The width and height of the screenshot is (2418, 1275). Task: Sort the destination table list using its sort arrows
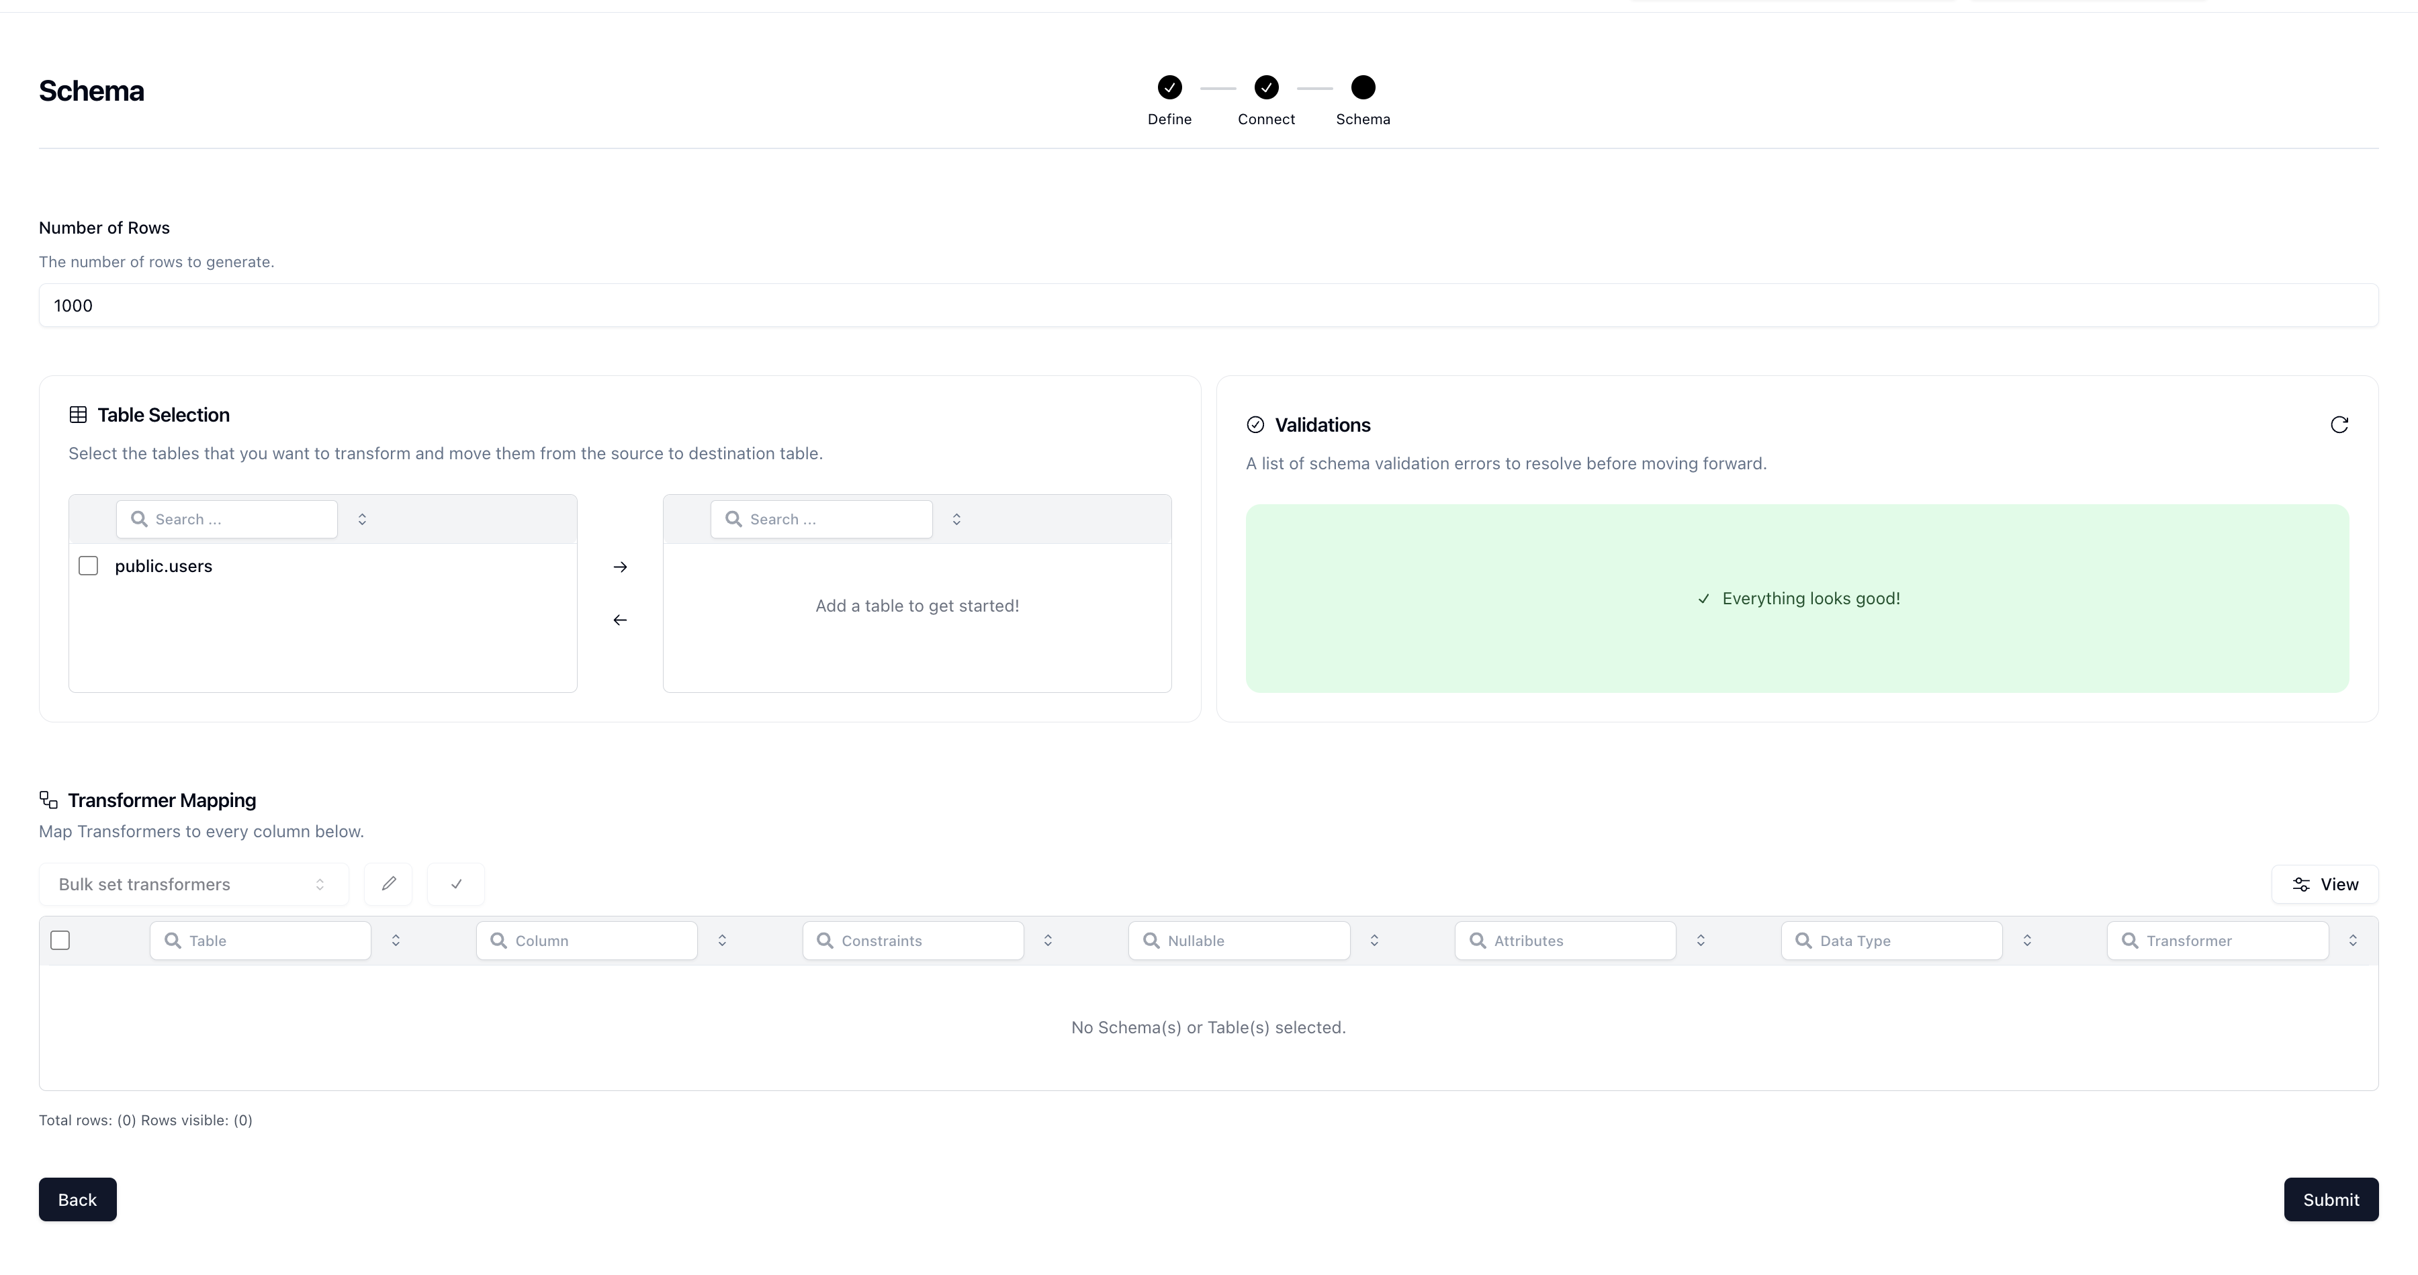point(956,520)
